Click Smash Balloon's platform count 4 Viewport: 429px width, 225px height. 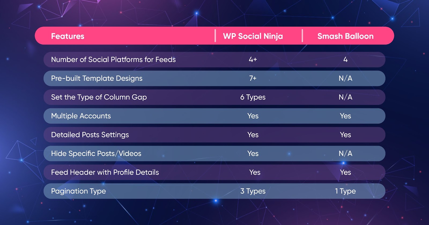click(345, 60)
